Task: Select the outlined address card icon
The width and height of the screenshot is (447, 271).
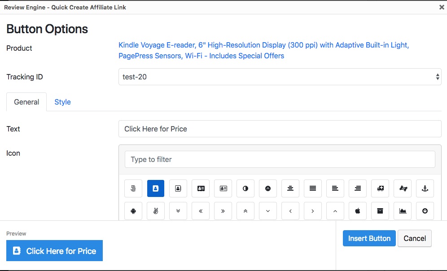Action: tap(223, 188)
